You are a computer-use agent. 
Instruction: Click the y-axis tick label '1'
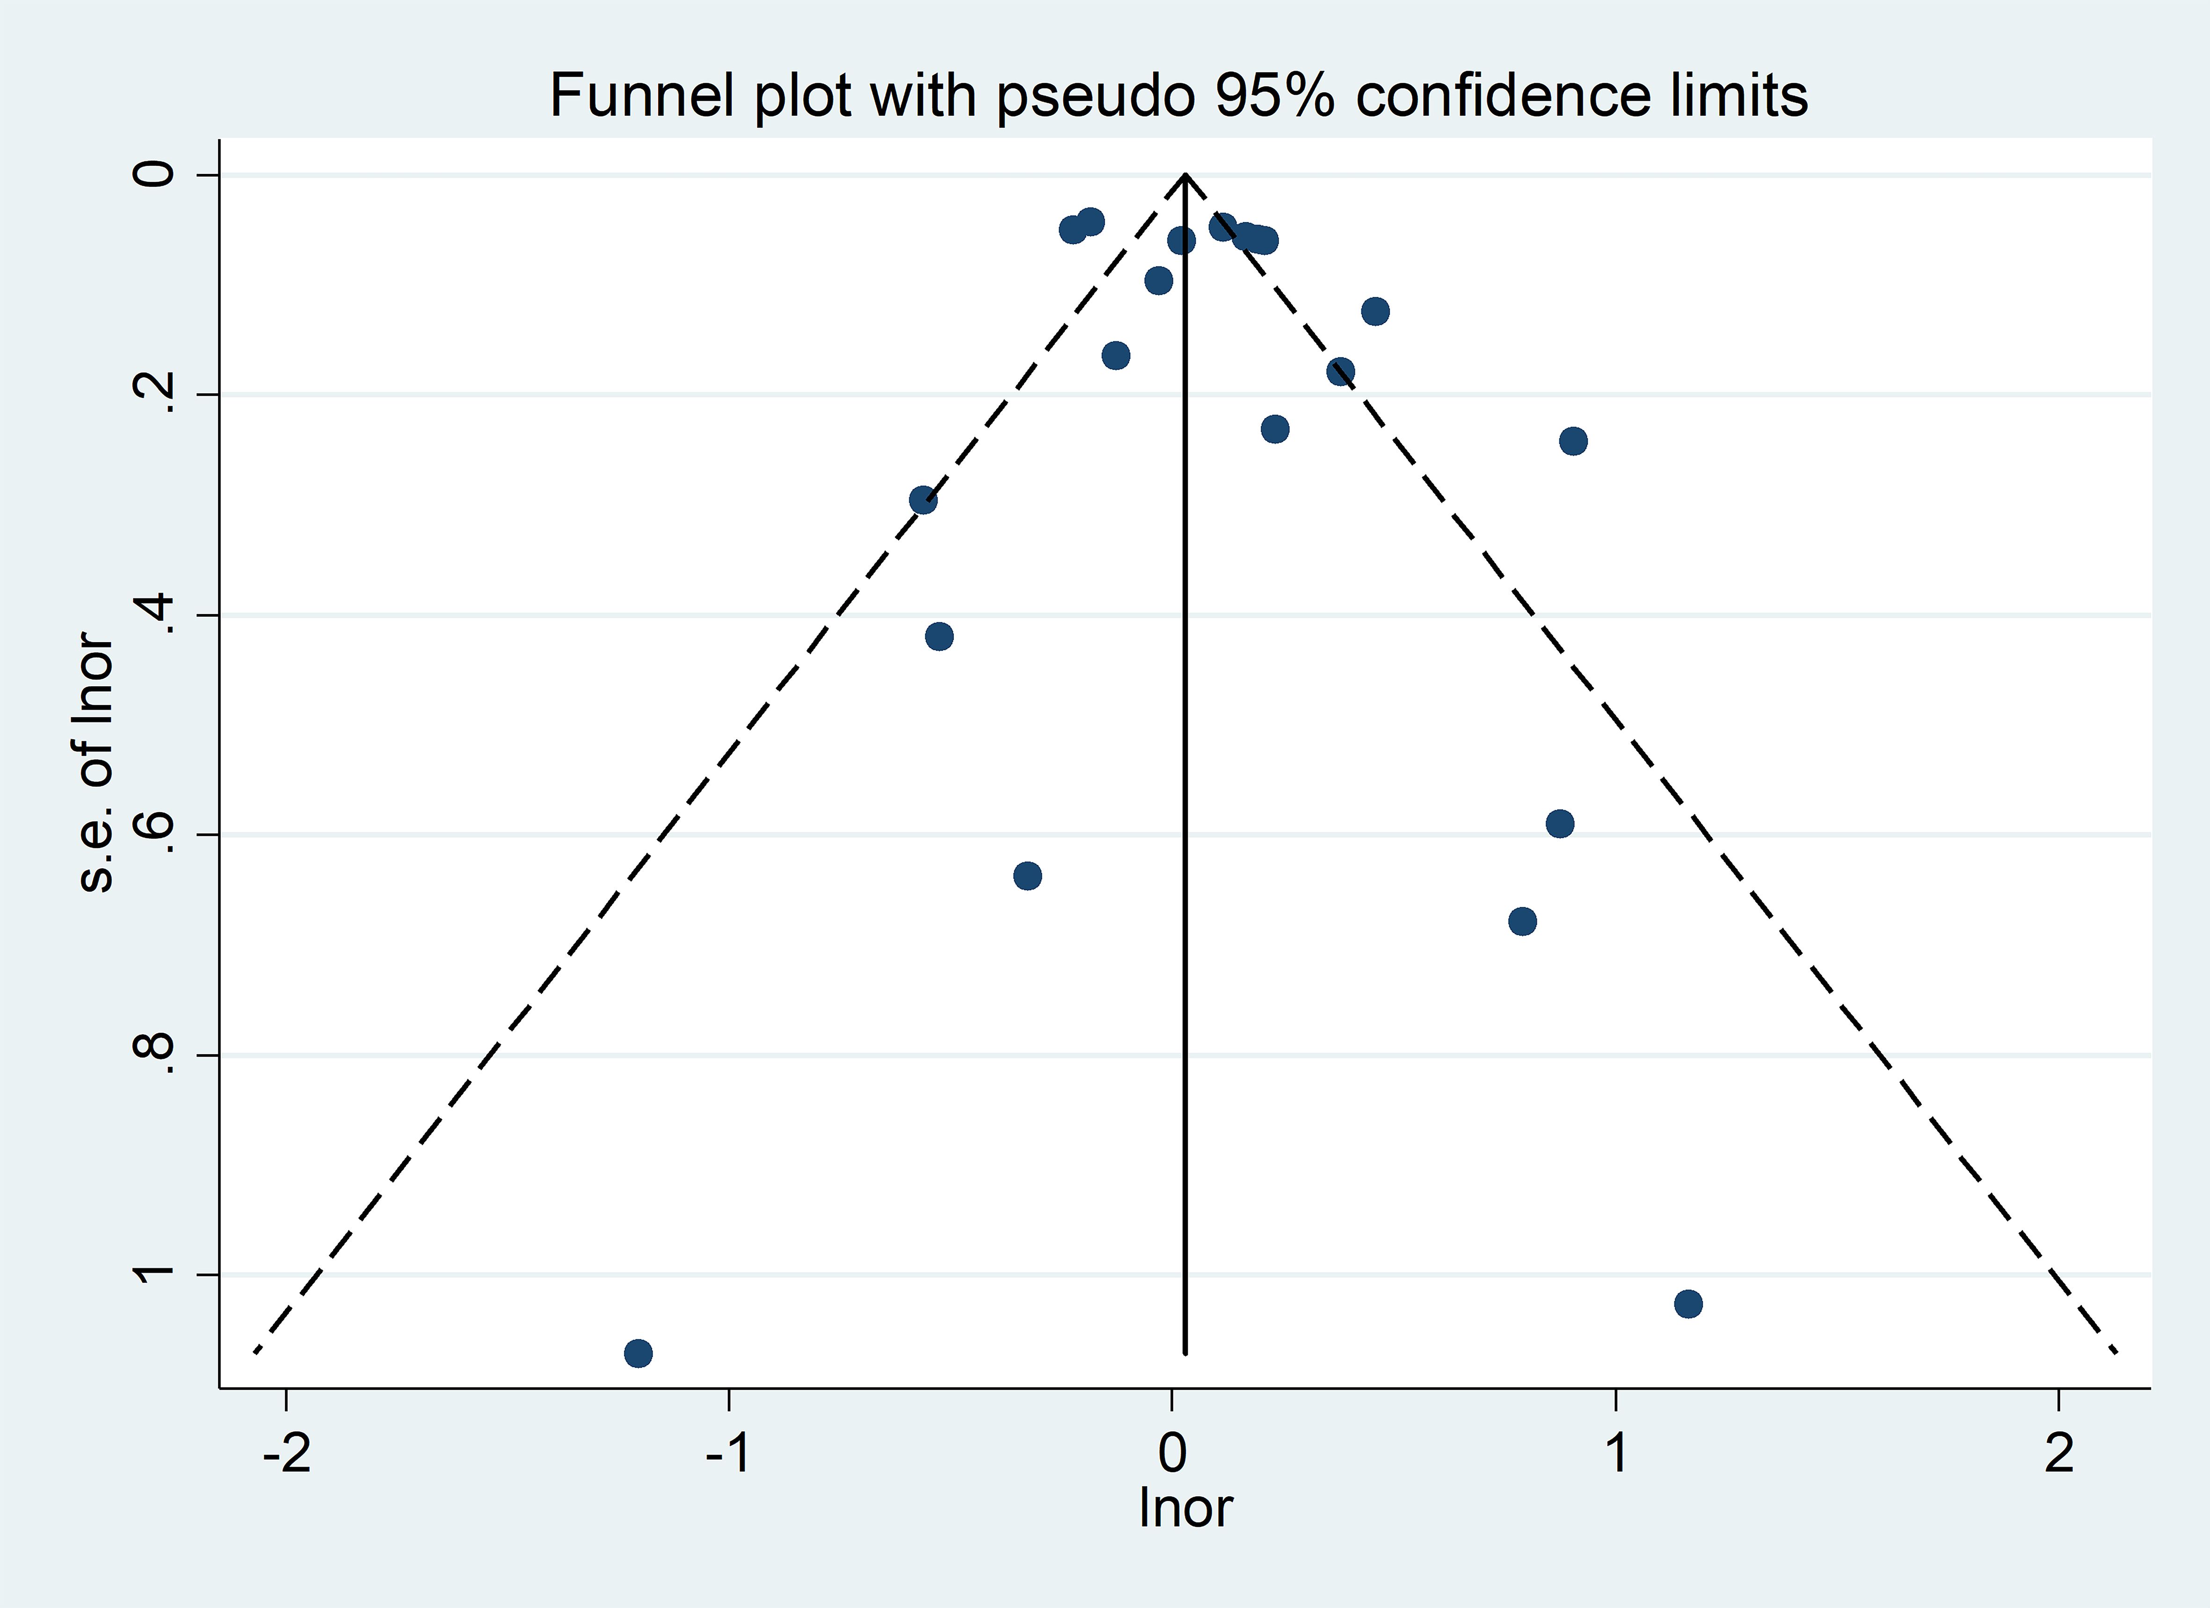(155, 1274)
